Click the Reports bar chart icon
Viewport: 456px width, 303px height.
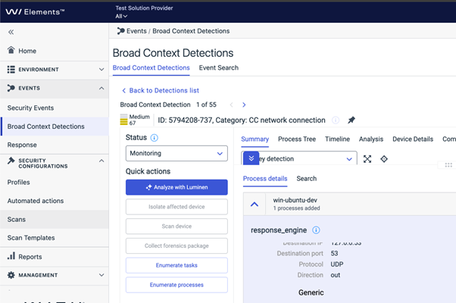pos(11,256)
